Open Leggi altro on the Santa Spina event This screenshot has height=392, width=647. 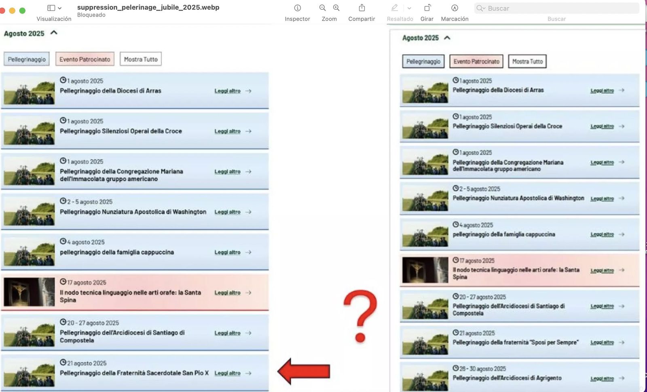[x=228, y=292]
